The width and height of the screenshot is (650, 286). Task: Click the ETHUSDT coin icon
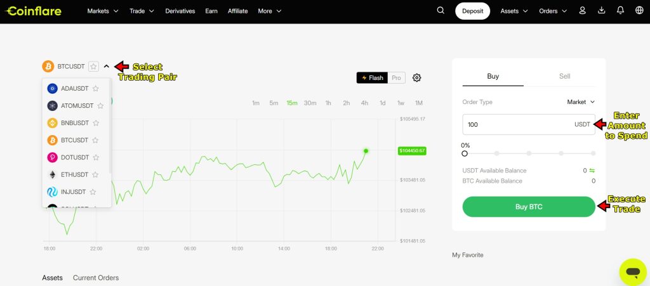coord(52,174)
